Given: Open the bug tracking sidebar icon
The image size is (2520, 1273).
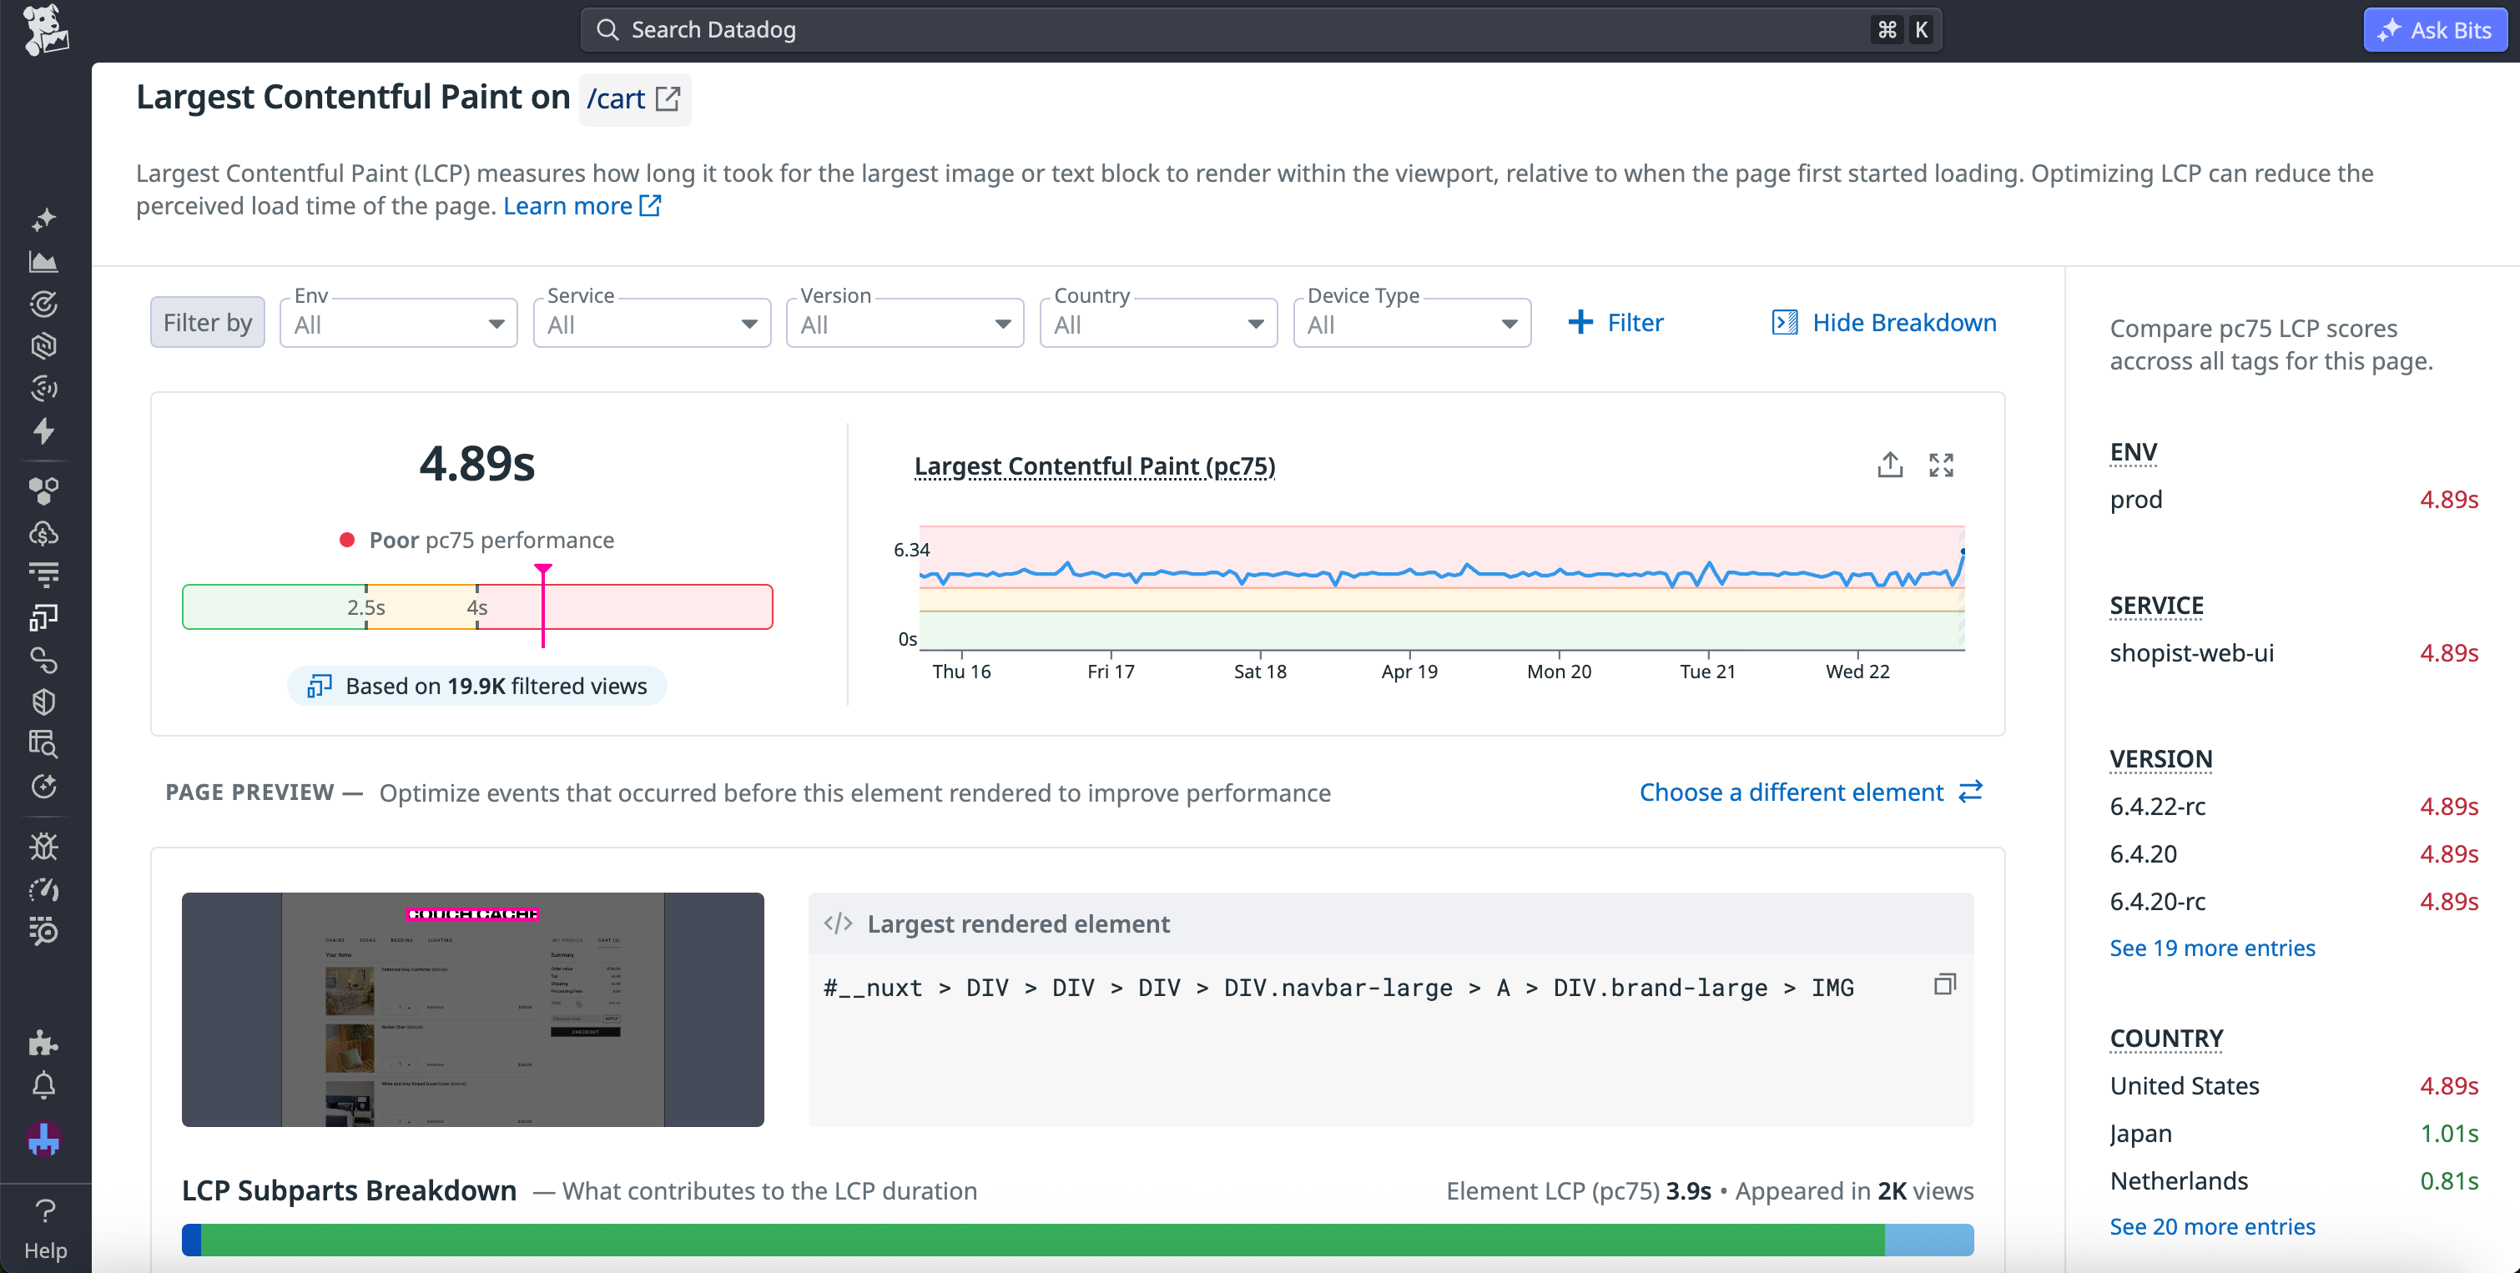Looking at the screenshot, I should tap(44, 847).
